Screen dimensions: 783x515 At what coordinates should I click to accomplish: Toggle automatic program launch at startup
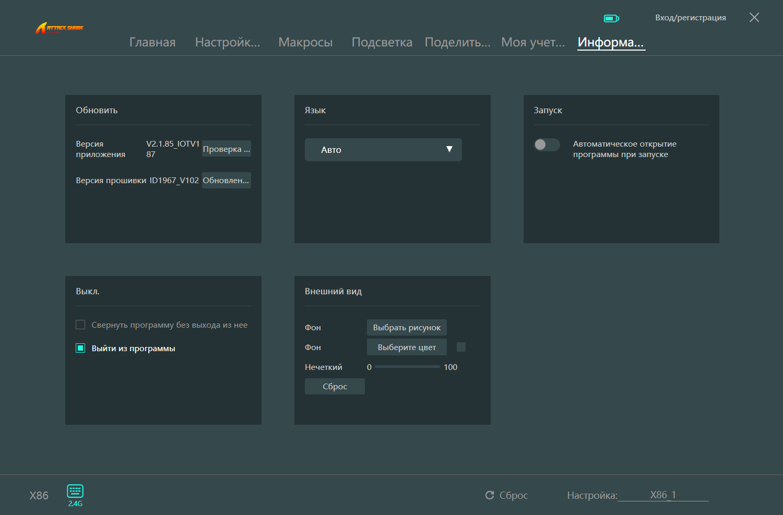tap(547, 145)
